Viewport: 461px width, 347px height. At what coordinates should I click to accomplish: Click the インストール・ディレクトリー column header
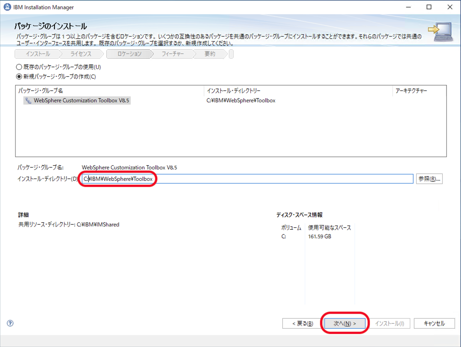[x=298, y=90]
